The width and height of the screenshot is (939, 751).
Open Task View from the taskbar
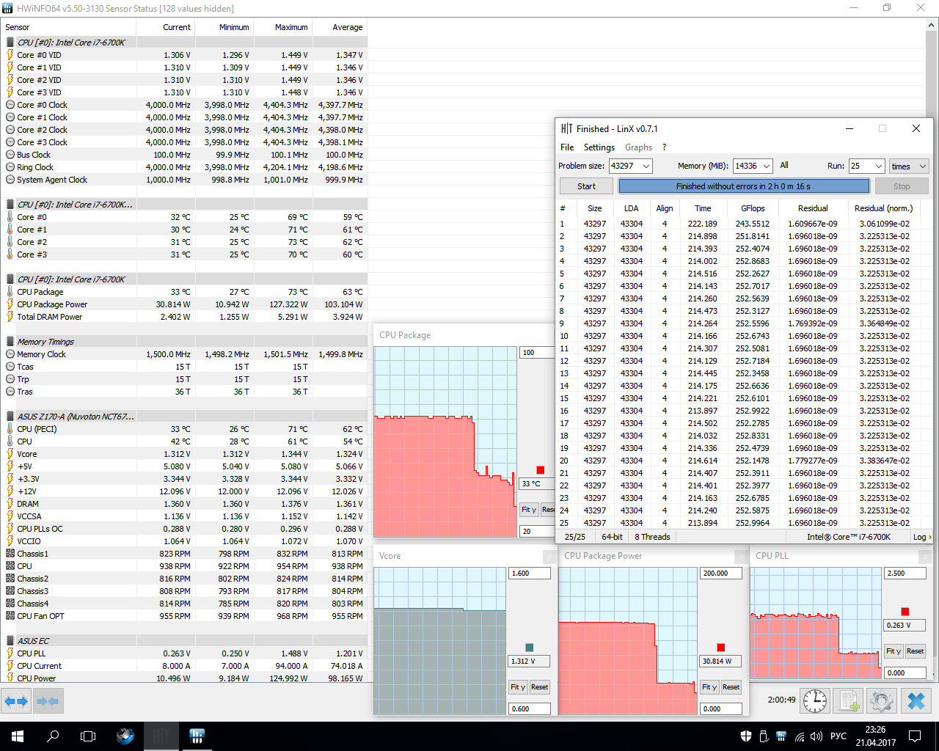click(x=88, y=736)
